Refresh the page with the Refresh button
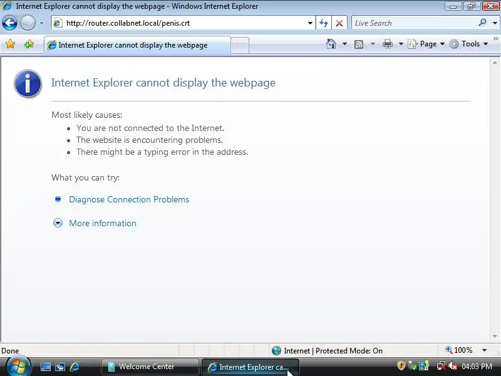The width and height of the screenshot is (501, 376). [324, 23]
